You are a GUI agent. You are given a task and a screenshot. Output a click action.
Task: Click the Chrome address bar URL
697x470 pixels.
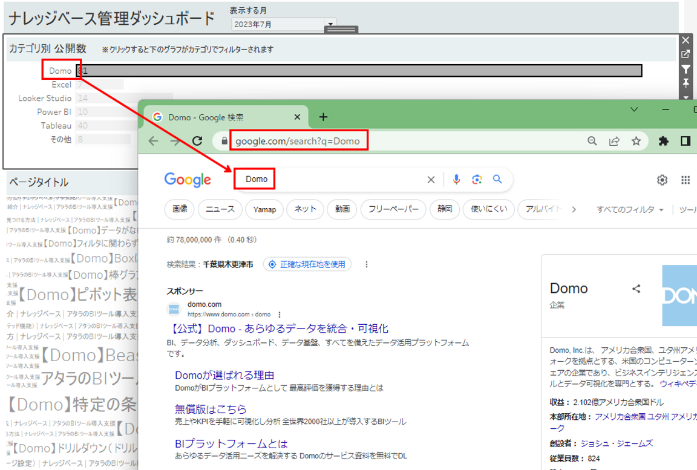298,142
